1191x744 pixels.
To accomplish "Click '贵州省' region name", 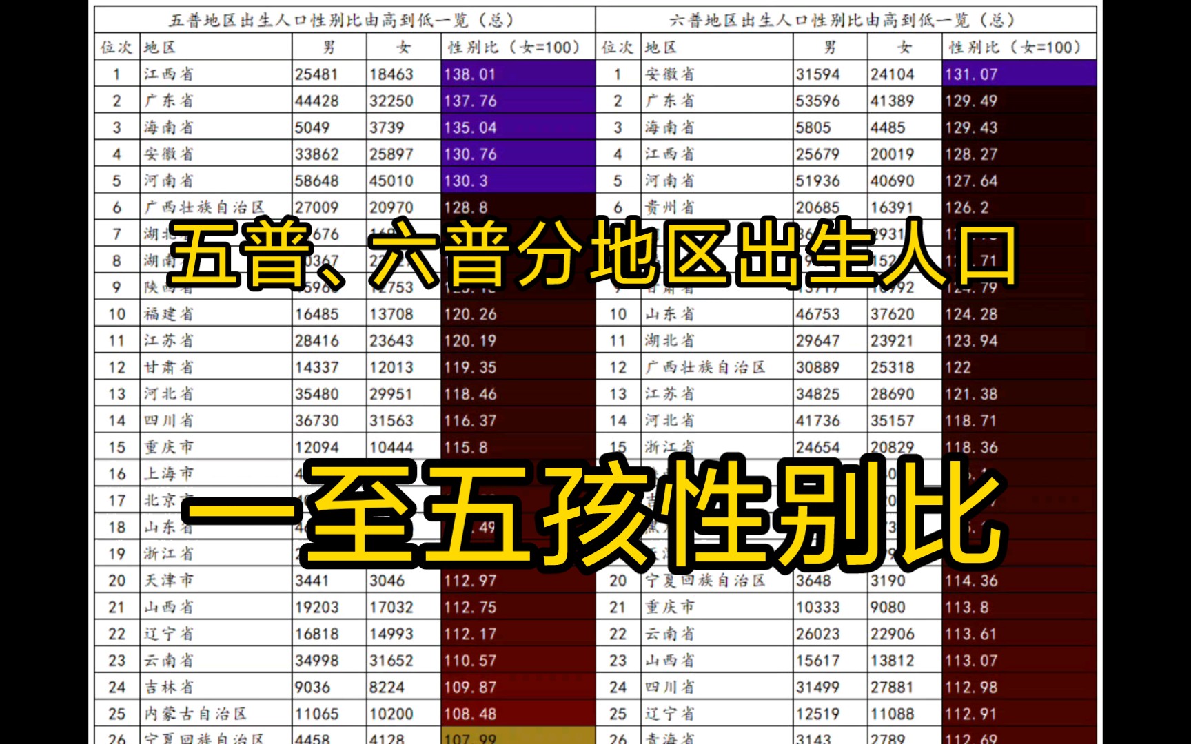I will pos(670,207).
